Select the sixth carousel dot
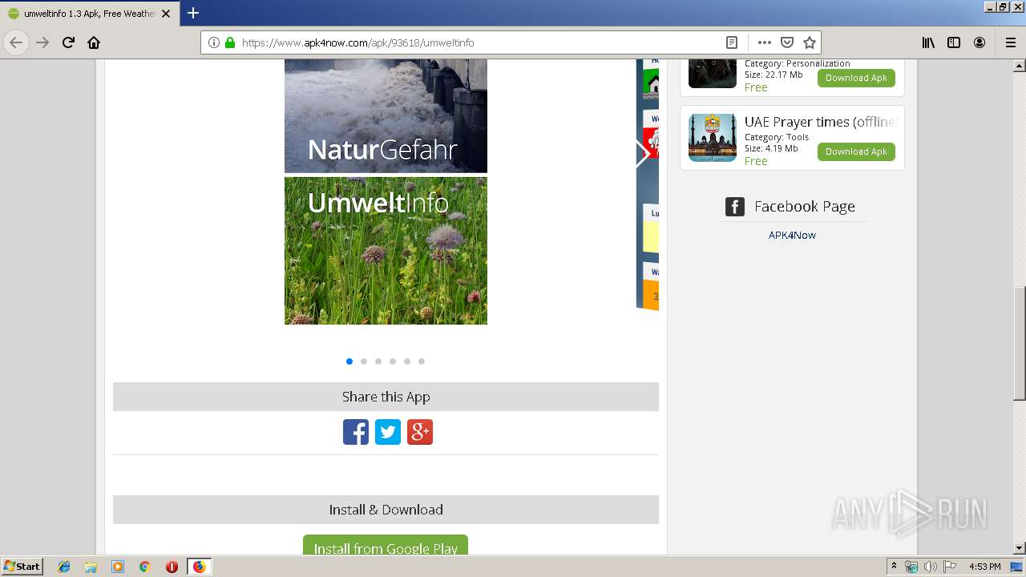Viewport: 1026px width, 577px height. [422, 361]
